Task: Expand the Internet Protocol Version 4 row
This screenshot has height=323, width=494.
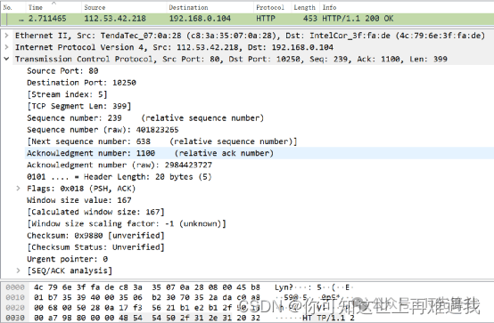Action: pyautogui.click(x=6, y=47)
